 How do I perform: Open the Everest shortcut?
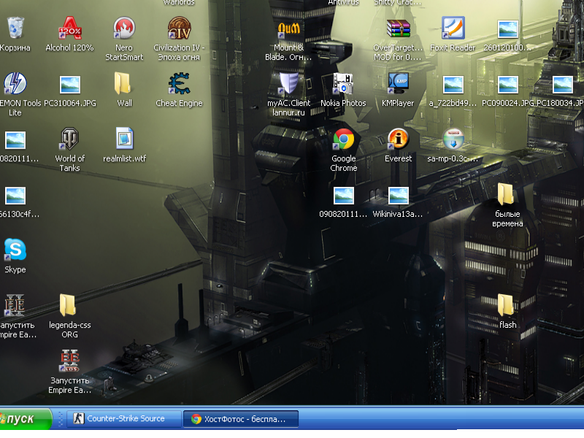coord(398,139)
